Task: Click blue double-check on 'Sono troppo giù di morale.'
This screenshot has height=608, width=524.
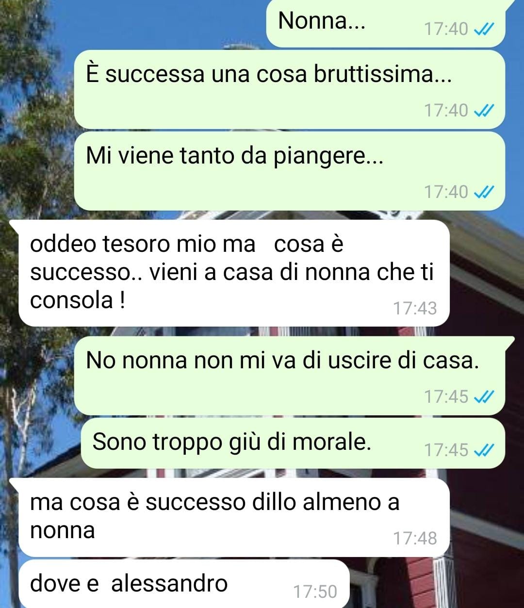Action: (483, 451)
